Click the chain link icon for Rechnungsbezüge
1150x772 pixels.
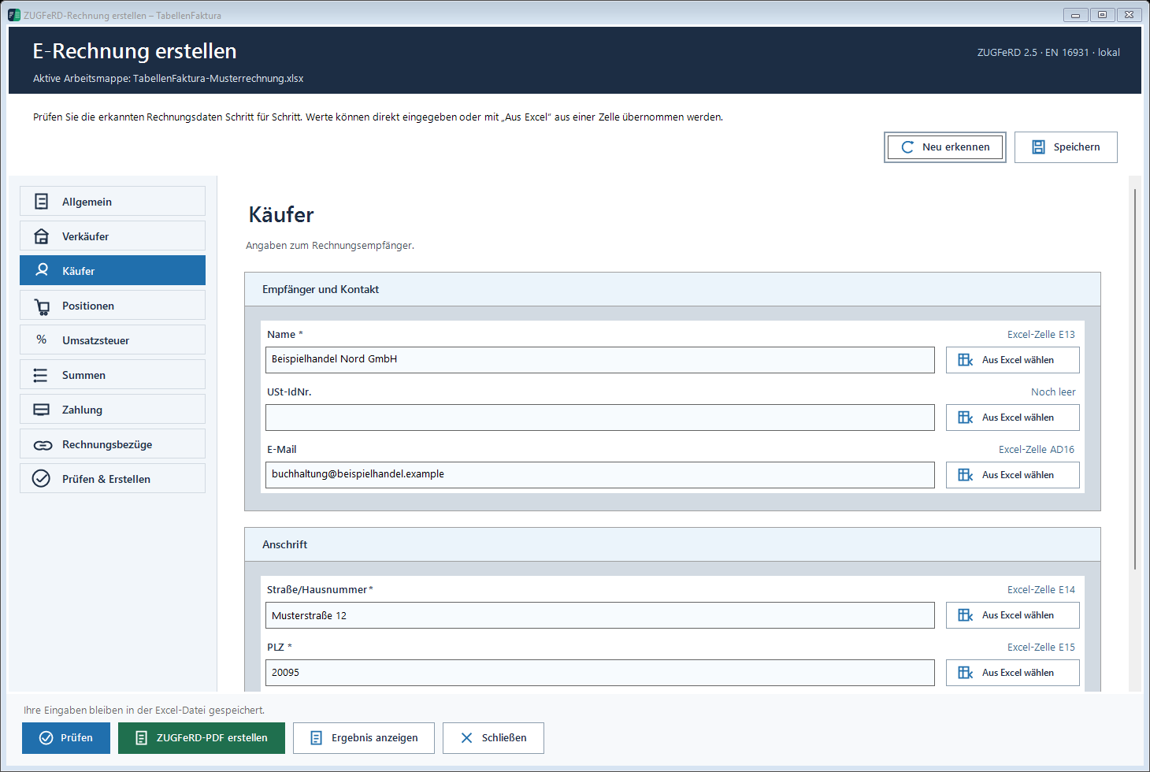coord(43,445)
